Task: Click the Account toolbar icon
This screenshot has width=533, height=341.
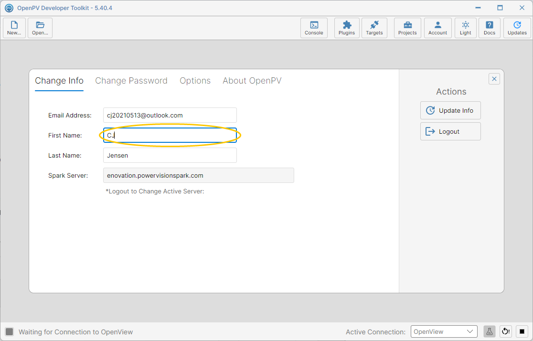Action: point(438,28)
